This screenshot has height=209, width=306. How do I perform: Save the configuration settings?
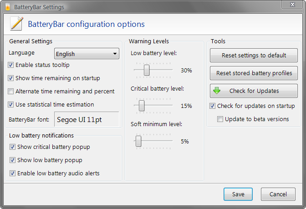point(238,194)
